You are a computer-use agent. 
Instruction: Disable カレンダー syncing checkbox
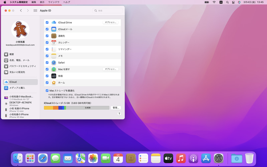tap(47, 42)
